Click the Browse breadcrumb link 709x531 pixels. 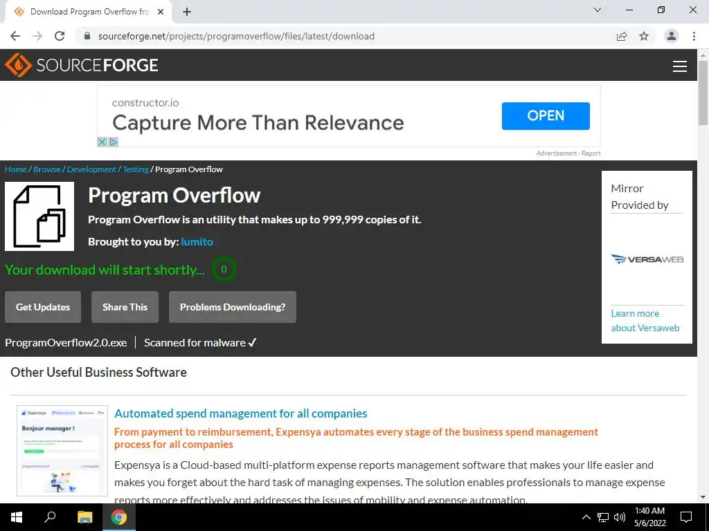47,169
